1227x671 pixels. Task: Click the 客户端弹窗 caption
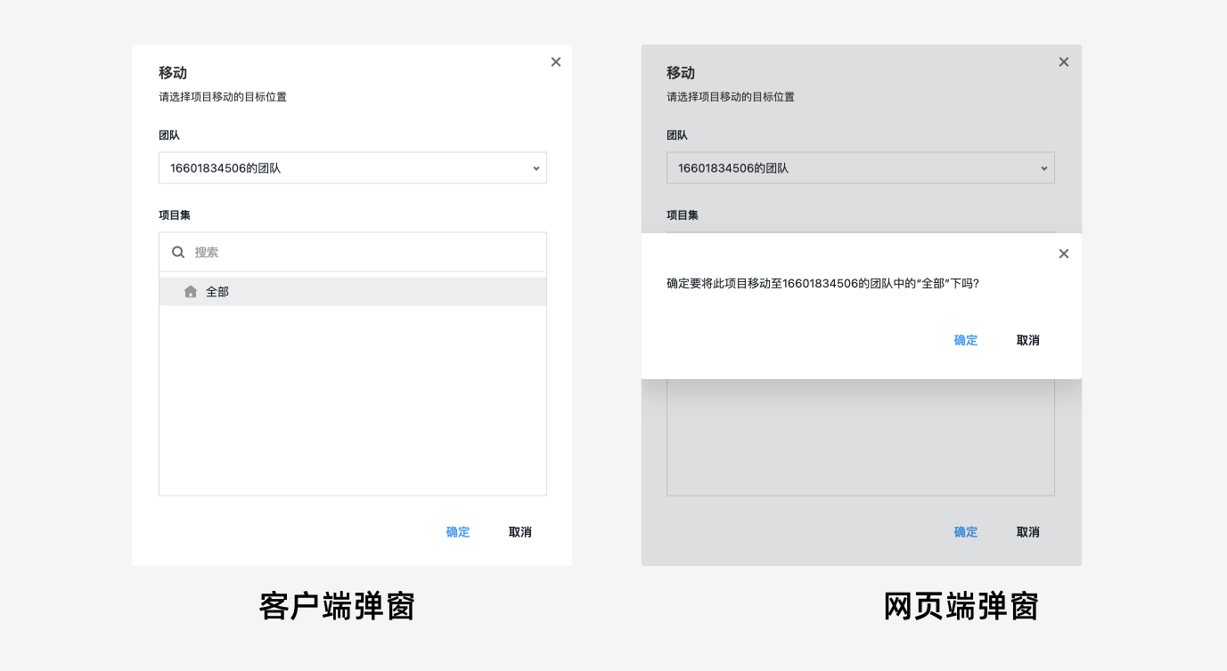pos(338,606)
